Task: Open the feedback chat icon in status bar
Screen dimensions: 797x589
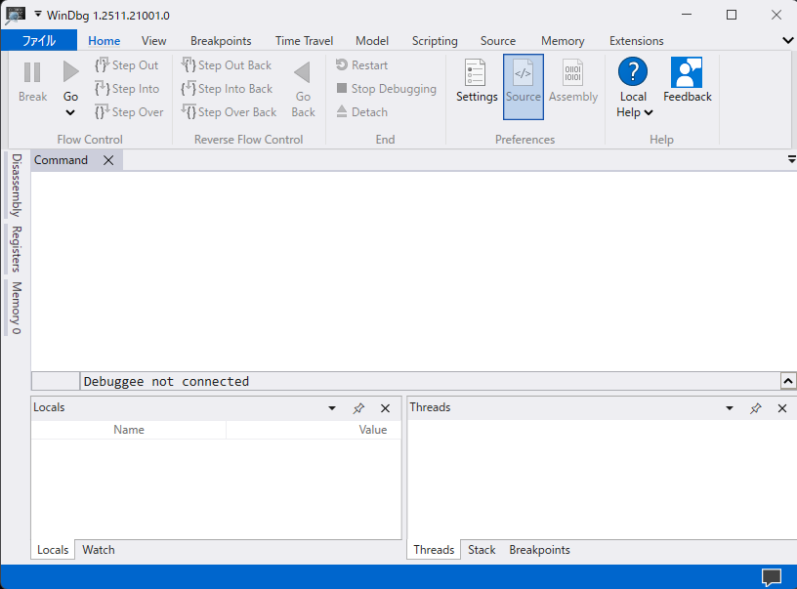Action: pyautogui.click(x=771, y=576)
